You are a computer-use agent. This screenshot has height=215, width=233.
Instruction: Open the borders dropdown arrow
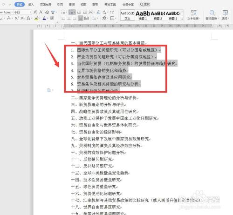pyautogui.click(x=116, y=19)
